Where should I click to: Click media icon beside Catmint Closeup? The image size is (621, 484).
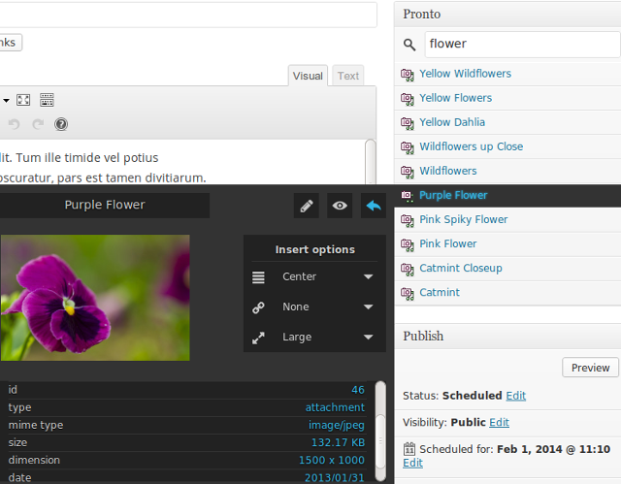pyautogui.click(x=408, y=269)
